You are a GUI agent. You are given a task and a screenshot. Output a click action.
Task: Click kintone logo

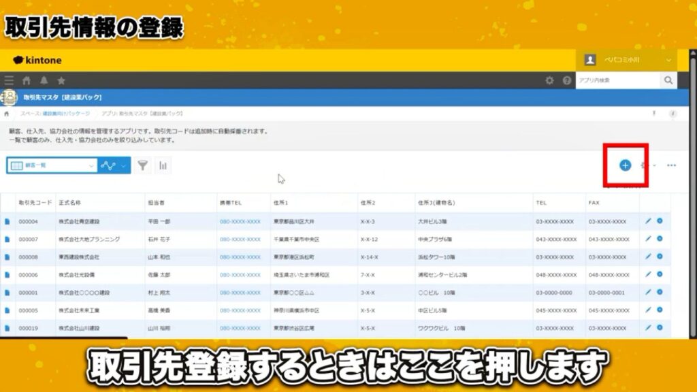coord(37,60)
